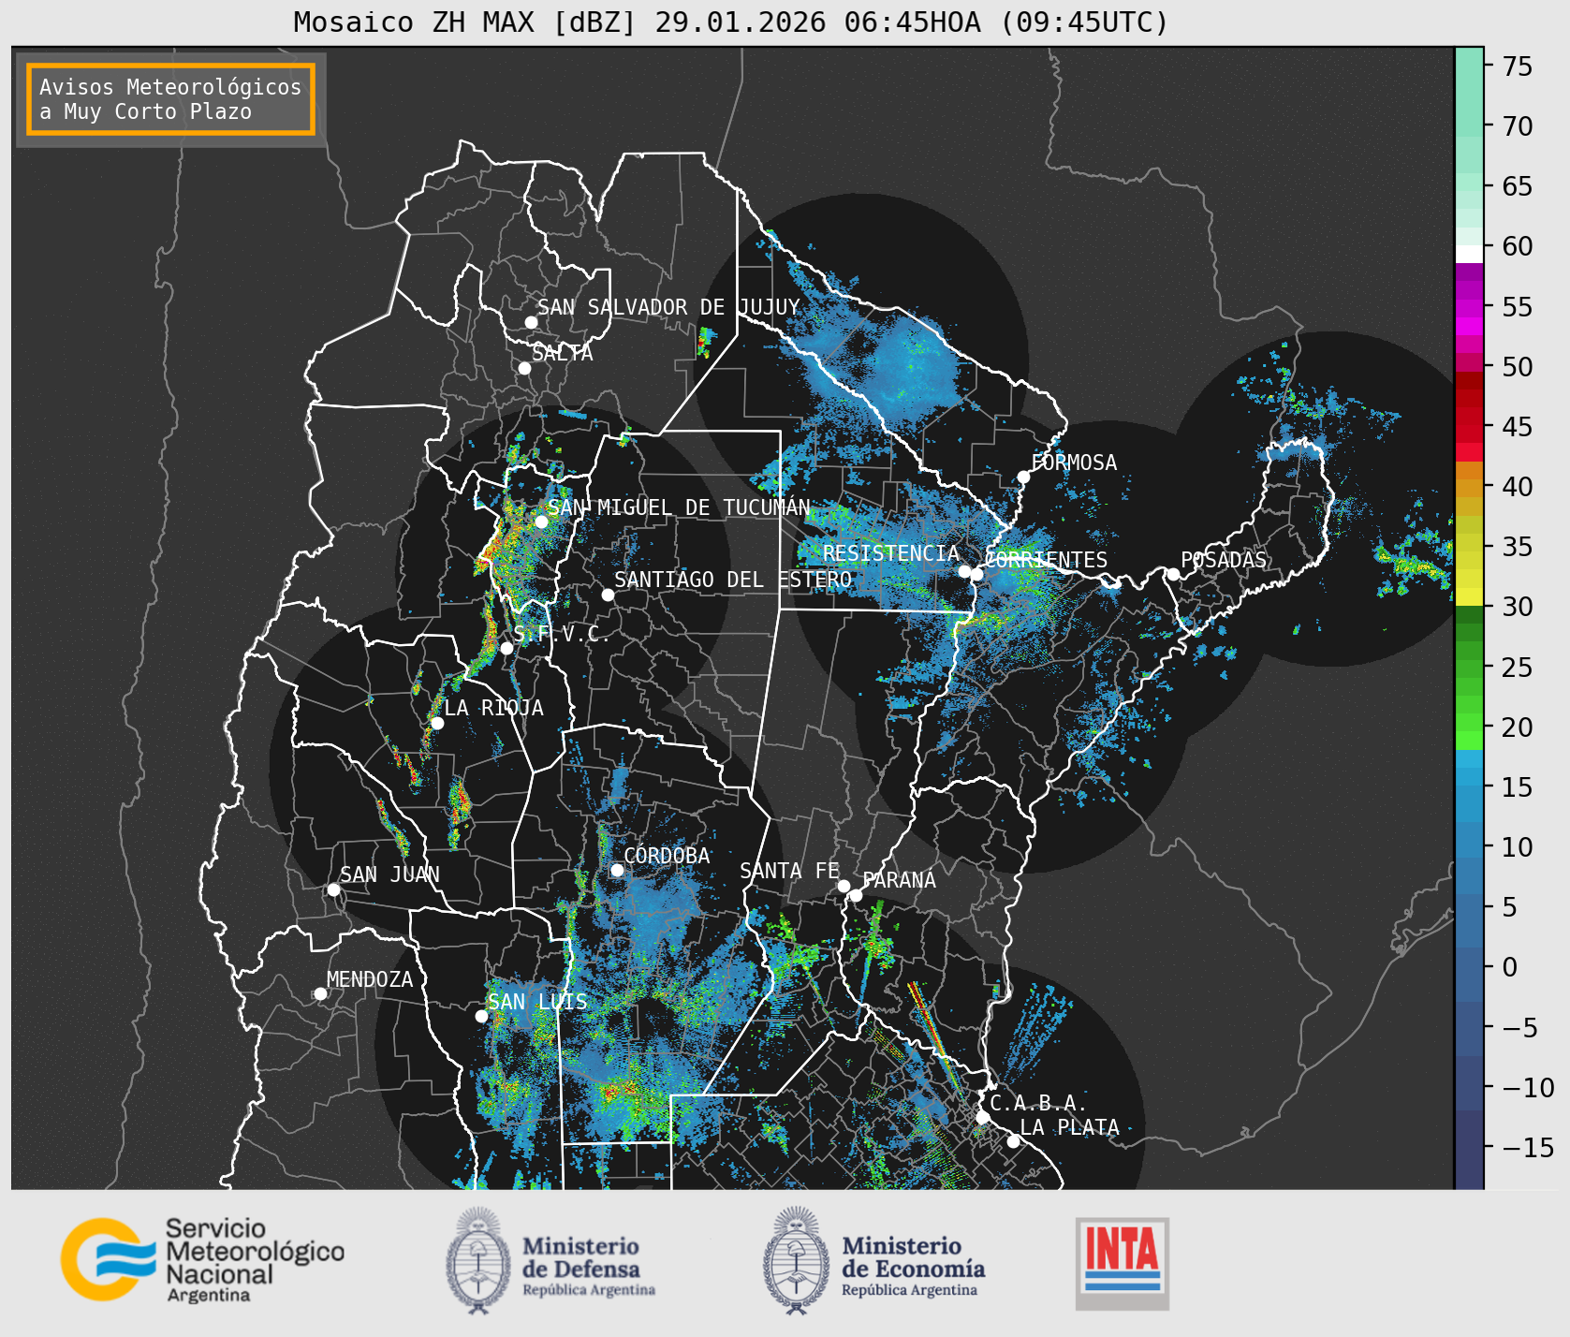Click the 40 dBZ orange color band

tap(1469, 487)
